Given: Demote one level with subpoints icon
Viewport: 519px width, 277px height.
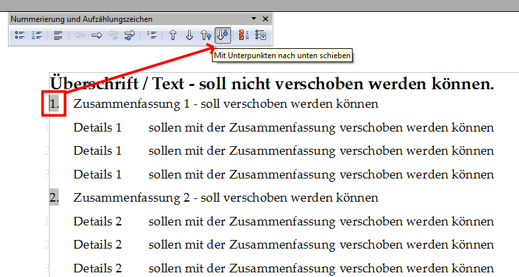Looking at the screenshot, I should [x=129, y=35].
